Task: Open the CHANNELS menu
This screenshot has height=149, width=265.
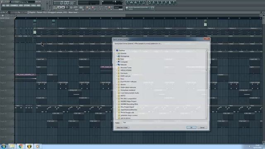Action: coord(14,5)
